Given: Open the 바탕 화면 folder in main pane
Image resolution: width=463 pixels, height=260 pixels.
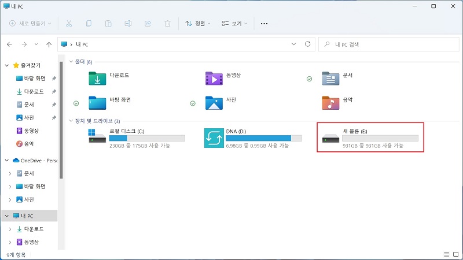Looking at the screenshot, I should click(x=109, y=103).
